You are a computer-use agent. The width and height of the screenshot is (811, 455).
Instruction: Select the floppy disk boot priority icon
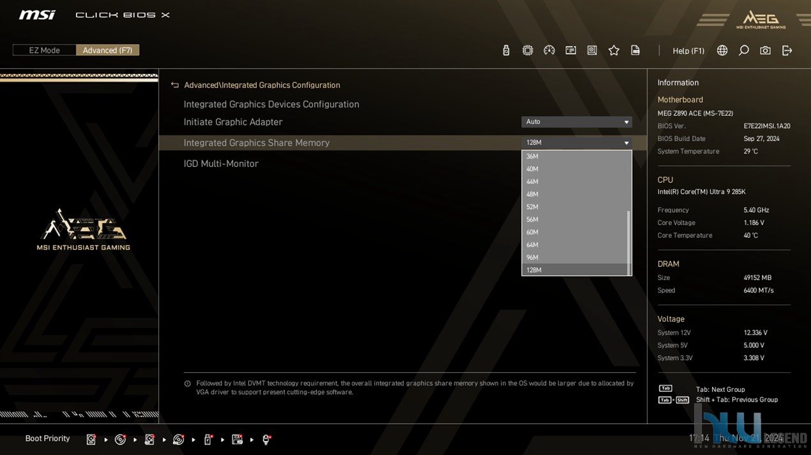(237, 439)
